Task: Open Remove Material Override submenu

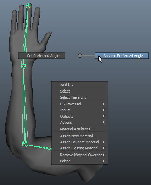Action: click(80, 155)
